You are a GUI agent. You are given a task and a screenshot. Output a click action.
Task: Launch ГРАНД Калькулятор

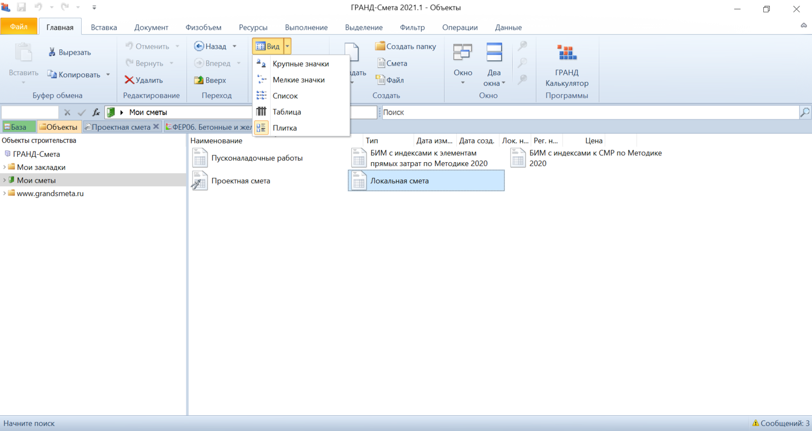567,65
